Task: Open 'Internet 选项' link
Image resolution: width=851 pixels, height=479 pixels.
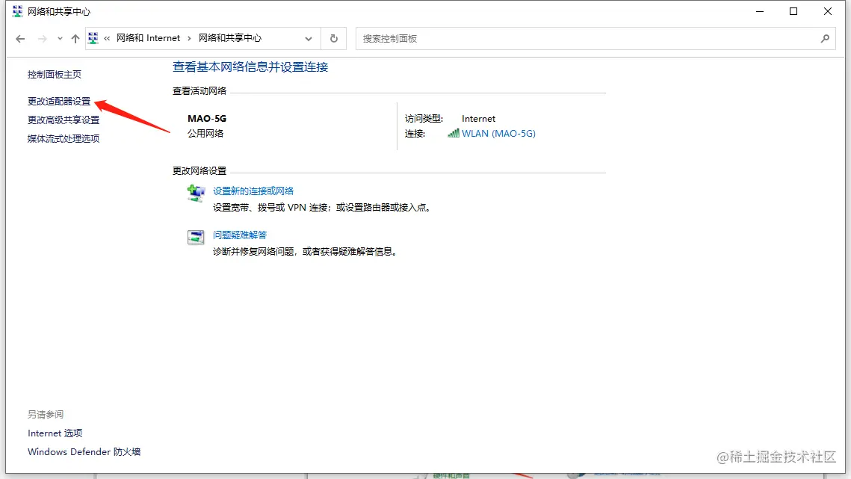Action: [55, 433]
